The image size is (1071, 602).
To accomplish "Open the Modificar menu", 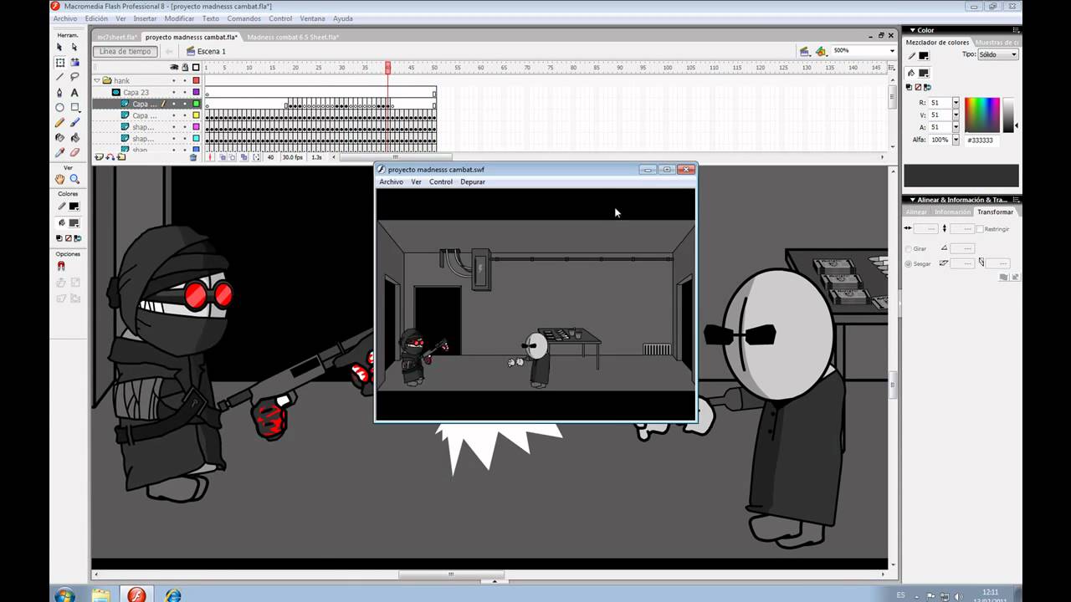I will [x=179, y=18].
